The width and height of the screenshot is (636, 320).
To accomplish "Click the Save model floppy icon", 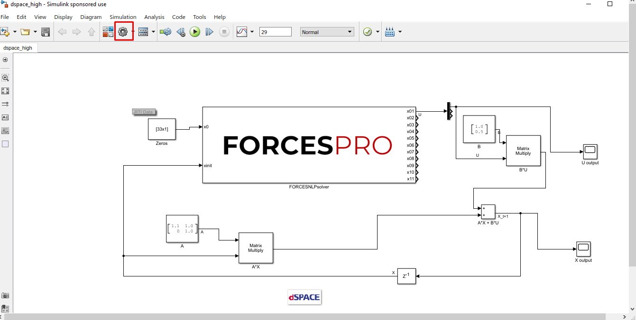I will click(x=46, y=32).
